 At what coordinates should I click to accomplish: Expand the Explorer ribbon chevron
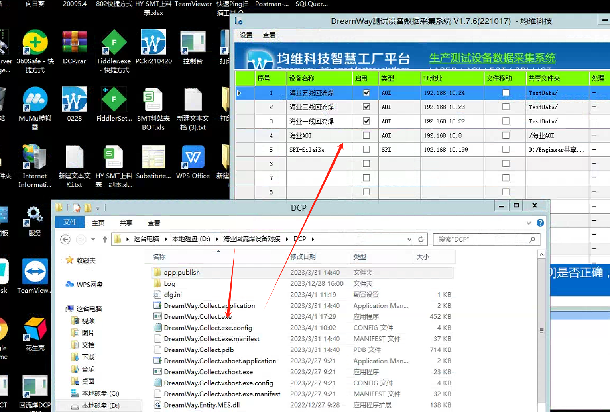point(529,223)
